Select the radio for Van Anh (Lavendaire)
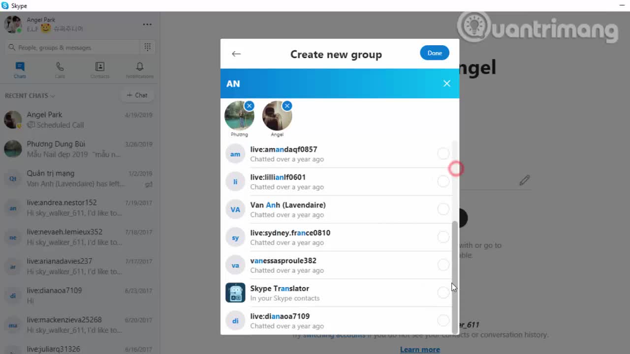This screenshot has width=630, height=354. click(443, 209)
